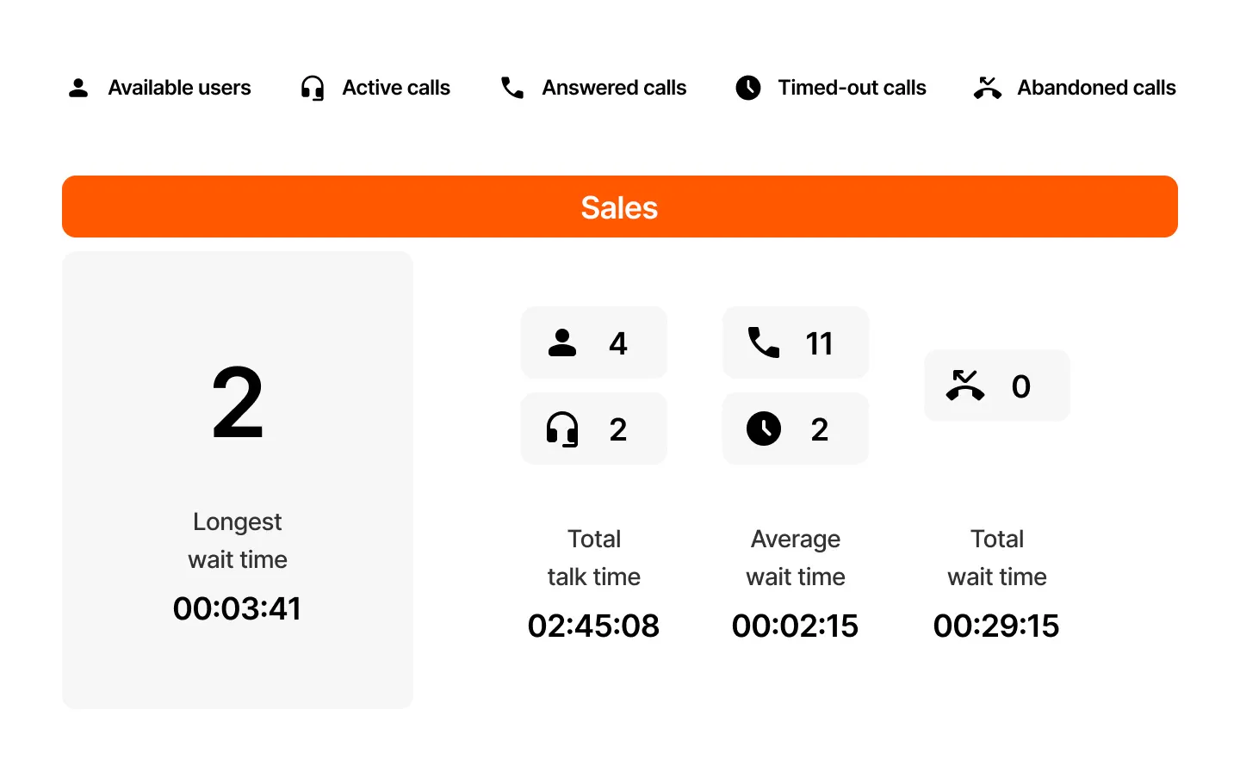
Task: Click the person icon beside value 4
Action: click(562, 342)
